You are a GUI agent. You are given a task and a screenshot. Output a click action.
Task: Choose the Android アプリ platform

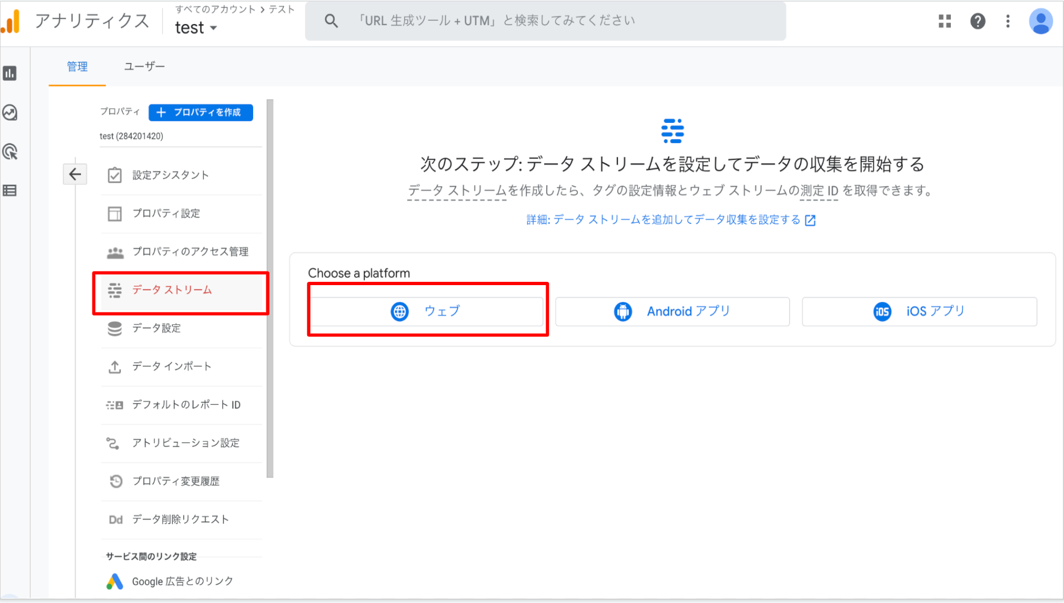(672, 311)
